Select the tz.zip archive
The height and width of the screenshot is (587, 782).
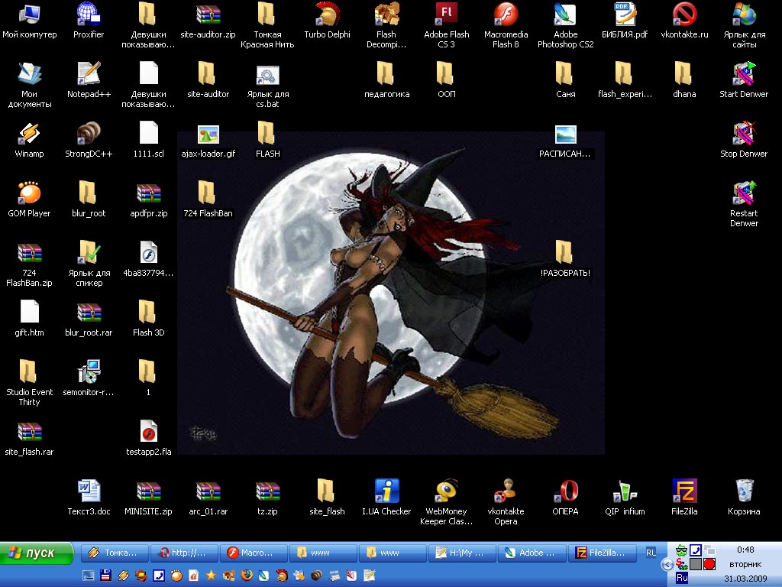coord(267,497)
